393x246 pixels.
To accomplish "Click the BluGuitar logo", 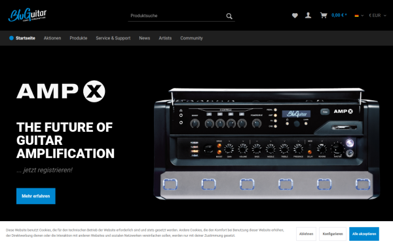I will [28, 15].
